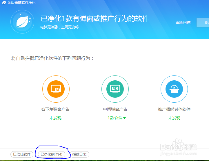Click the 推广捆绑其他软件 label
The width and height of the screenshot is (209, 161).
coord(174,109)
